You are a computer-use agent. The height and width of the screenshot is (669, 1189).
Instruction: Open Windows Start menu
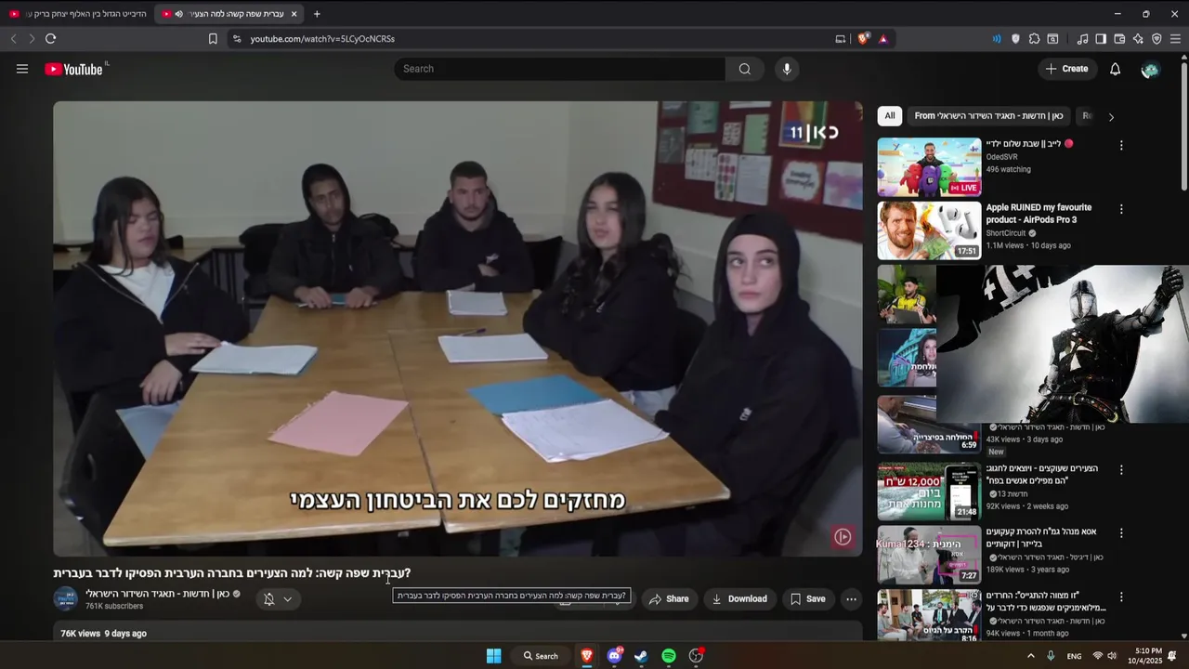click(x=494, y=656)
